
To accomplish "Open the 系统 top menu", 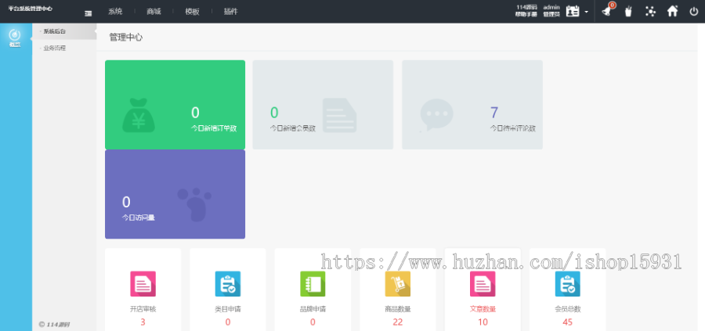I will coord(115,12).
